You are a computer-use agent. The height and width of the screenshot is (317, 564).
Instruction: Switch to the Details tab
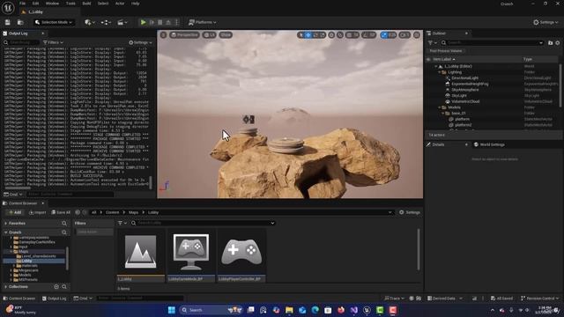pyautogui.click(x=438, y=144)
